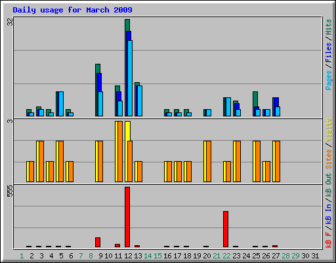Click the yellow 'Visits' legend label
This screenshot has height=263, width=336.
[329, 130]
